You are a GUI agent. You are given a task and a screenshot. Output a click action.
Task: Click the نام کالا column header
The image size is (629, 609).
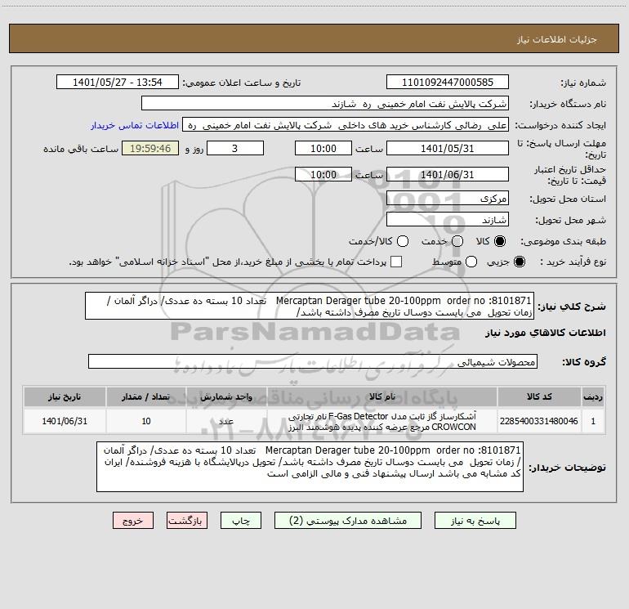382,396
